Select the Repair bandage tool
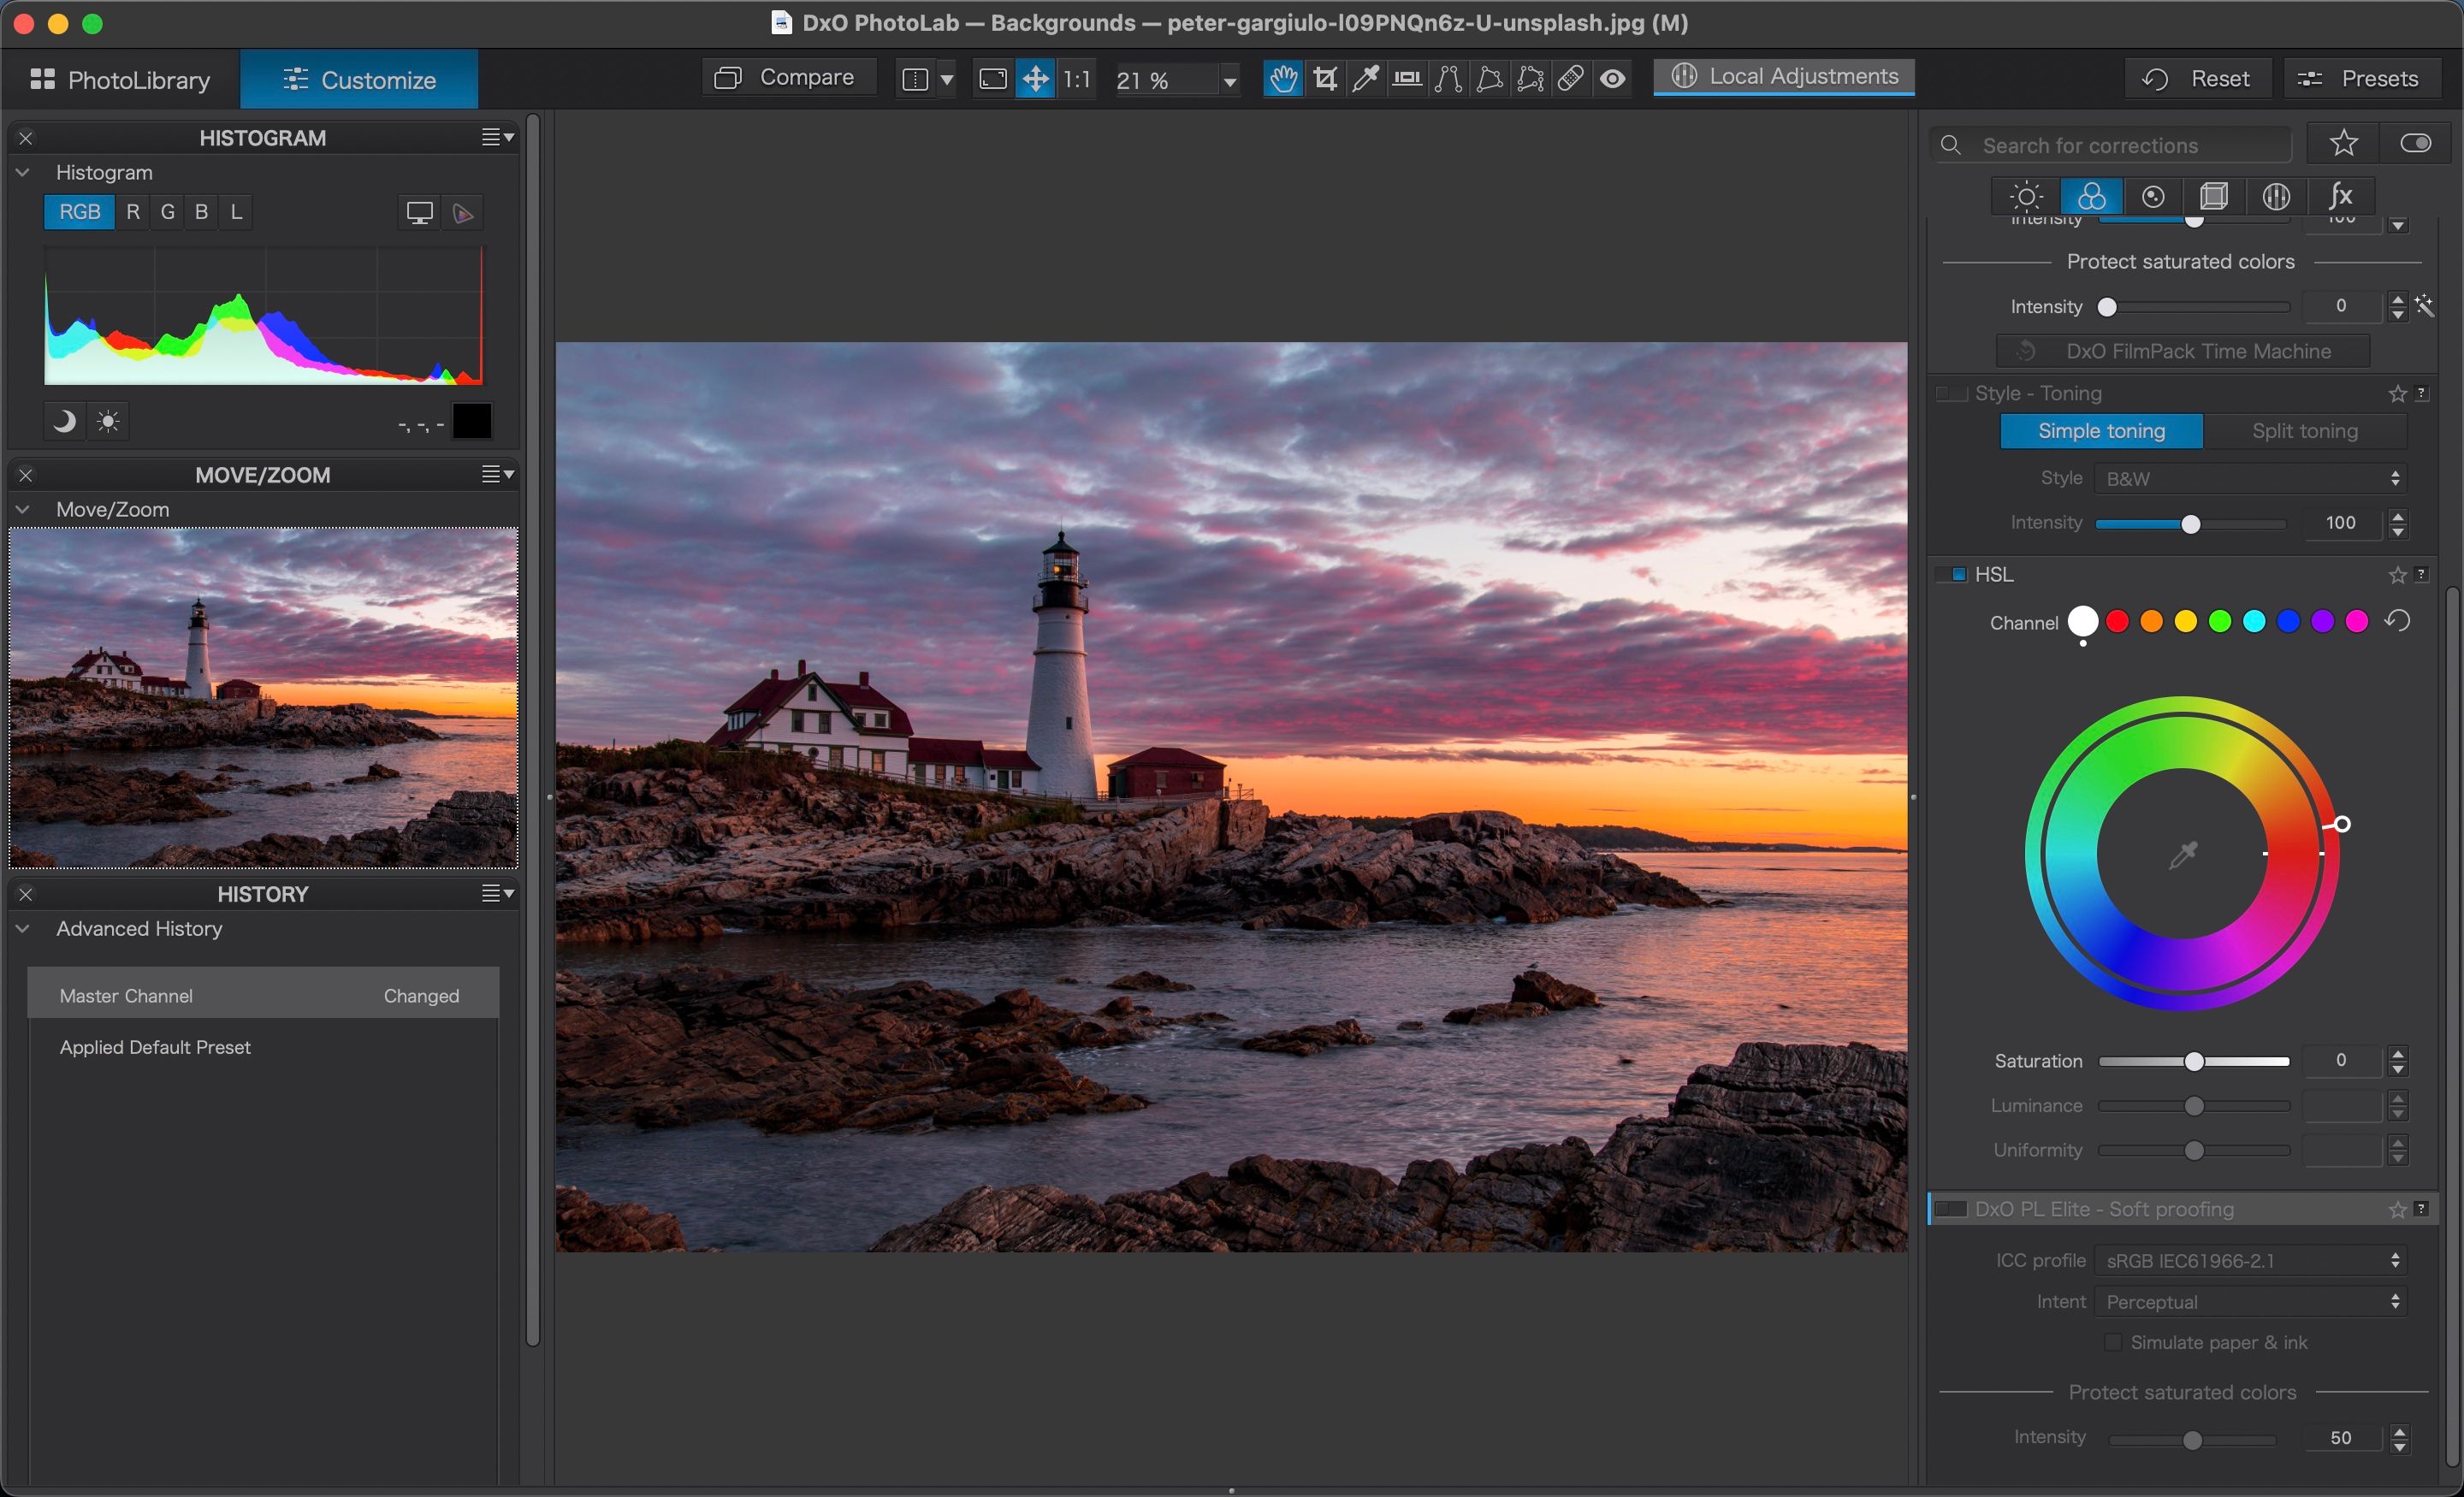Viewport: 2464px width, 1497px height. point(1570,78)
